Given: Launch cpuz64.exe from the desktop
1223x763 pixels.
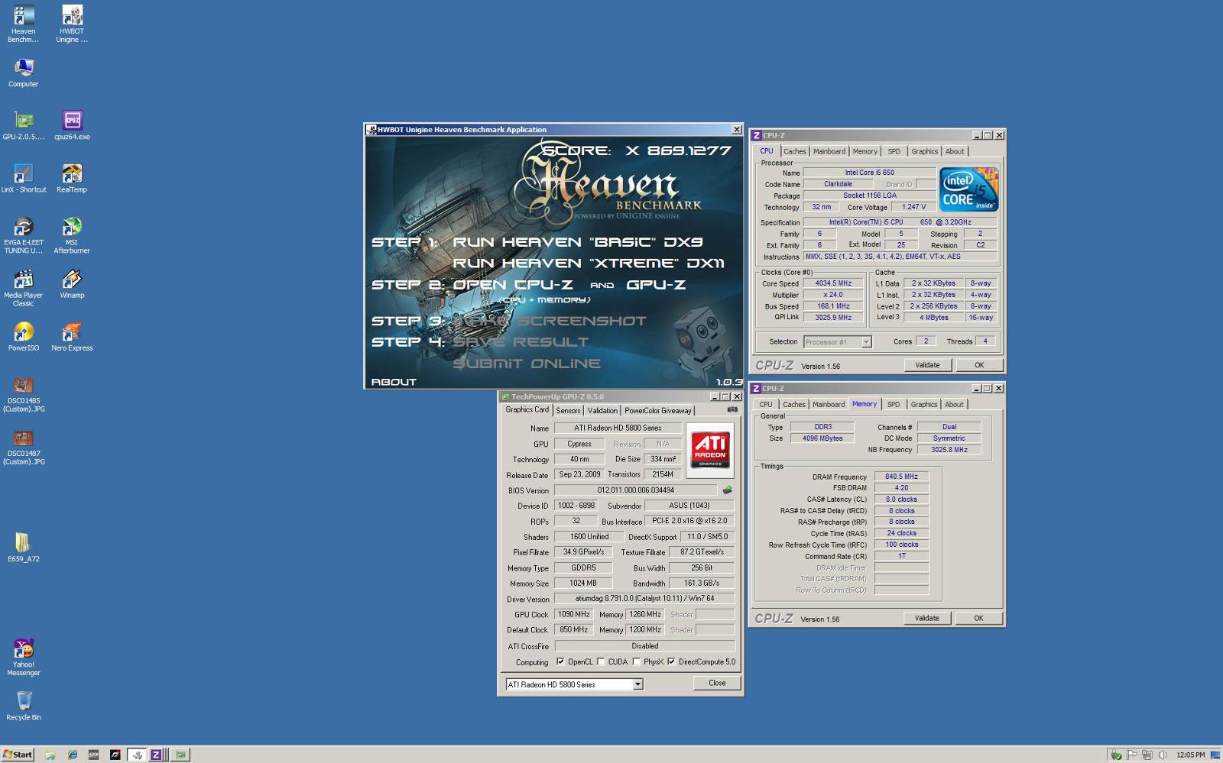Looking at the screenshot, I should 72,126.
